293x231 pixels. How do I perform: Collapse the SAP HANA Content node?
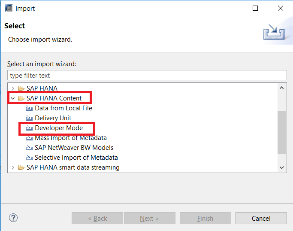[x=13, y=98]
